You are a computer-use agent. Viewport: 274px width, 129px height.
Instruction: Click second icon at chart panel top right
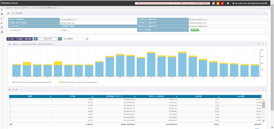tap(263, 44)
